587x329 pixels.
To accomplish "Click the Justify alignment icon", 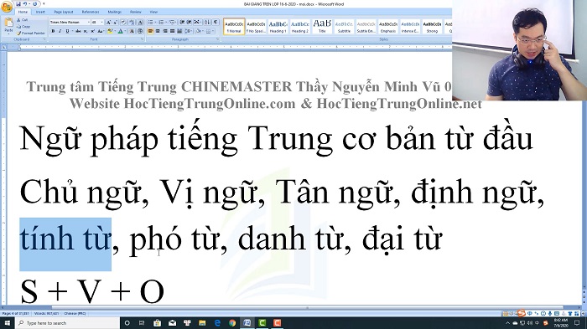I will click(172, 31).
